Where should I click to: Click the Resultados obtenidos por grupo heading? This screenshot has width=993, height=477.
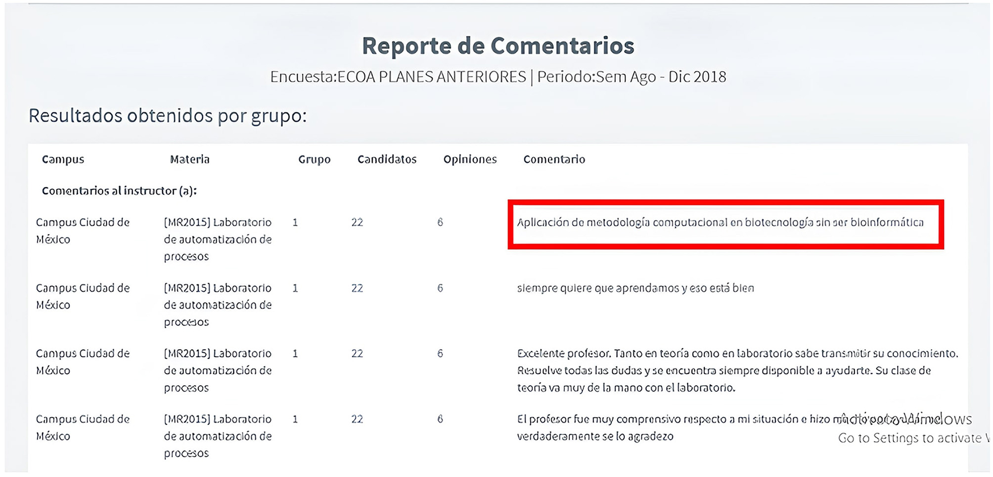[168, 116]
